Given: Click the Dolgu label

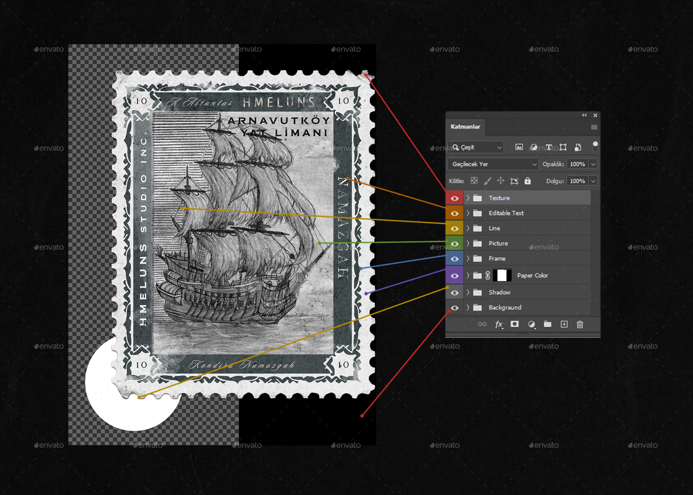Looking at the screenshot, I should pos(555,181).
